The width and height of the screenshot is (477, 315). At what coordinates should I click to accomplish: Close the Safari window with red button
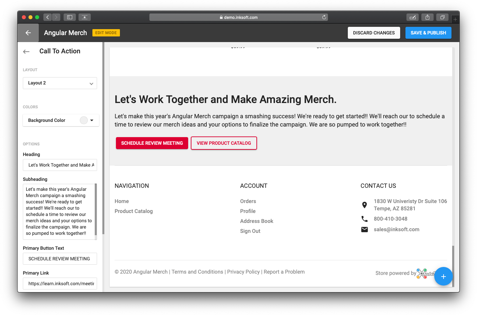(24, 17)
